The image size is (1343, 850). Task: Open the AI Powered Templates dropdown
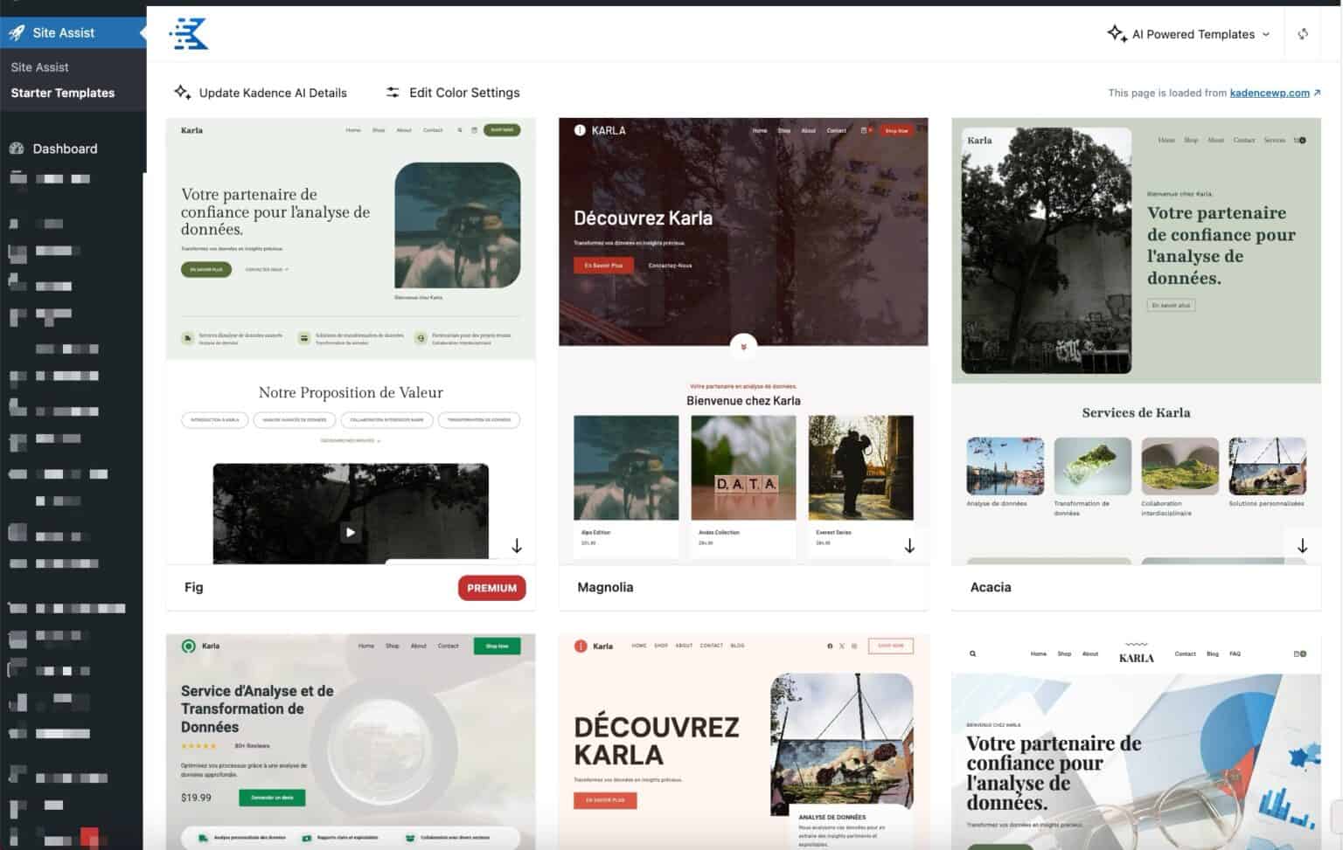point(1194,34)
